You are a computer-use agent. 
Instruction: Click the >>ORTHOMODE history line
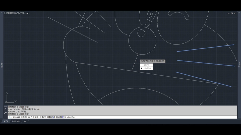coord(25,109)
